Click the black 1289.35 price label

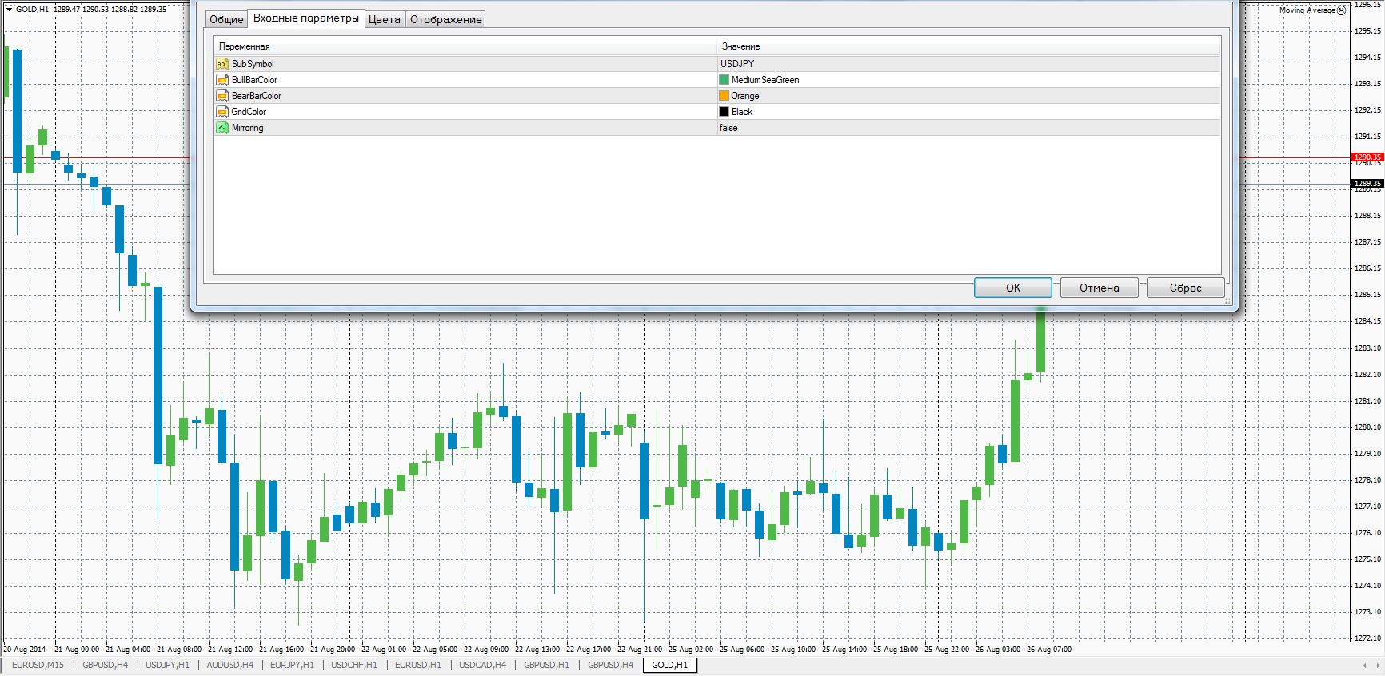(1367, 184)
